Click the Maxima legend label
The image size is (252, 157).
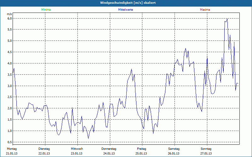click(205, 10)
